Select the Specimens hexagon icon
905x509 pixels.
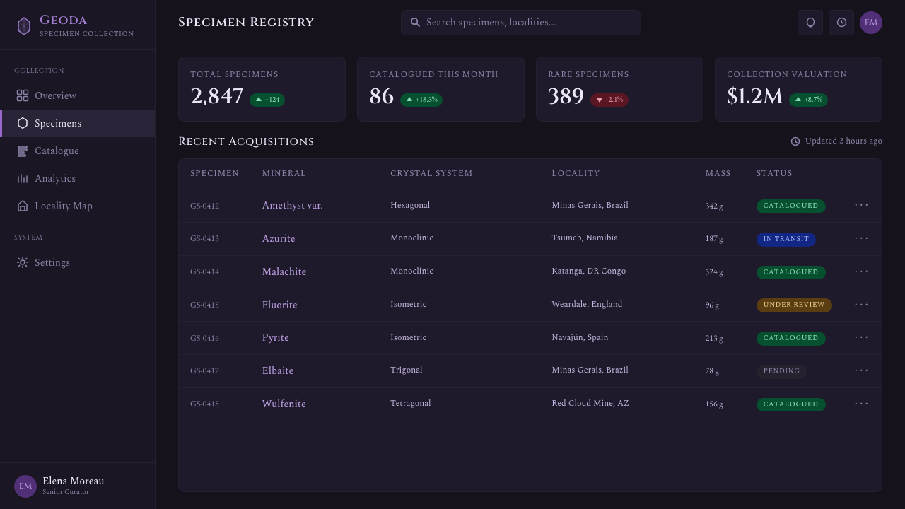point(23,123)
